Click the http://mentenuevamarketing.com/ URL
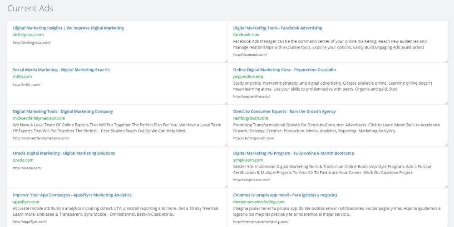This screenshot has height=227, width=454. click(x=261, y=222)
